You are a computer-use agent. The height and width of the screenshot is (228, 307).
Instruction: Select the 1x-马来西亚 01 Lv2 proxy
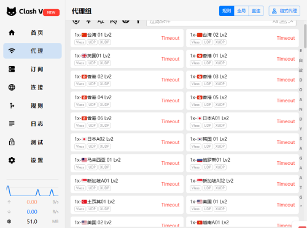127,163
